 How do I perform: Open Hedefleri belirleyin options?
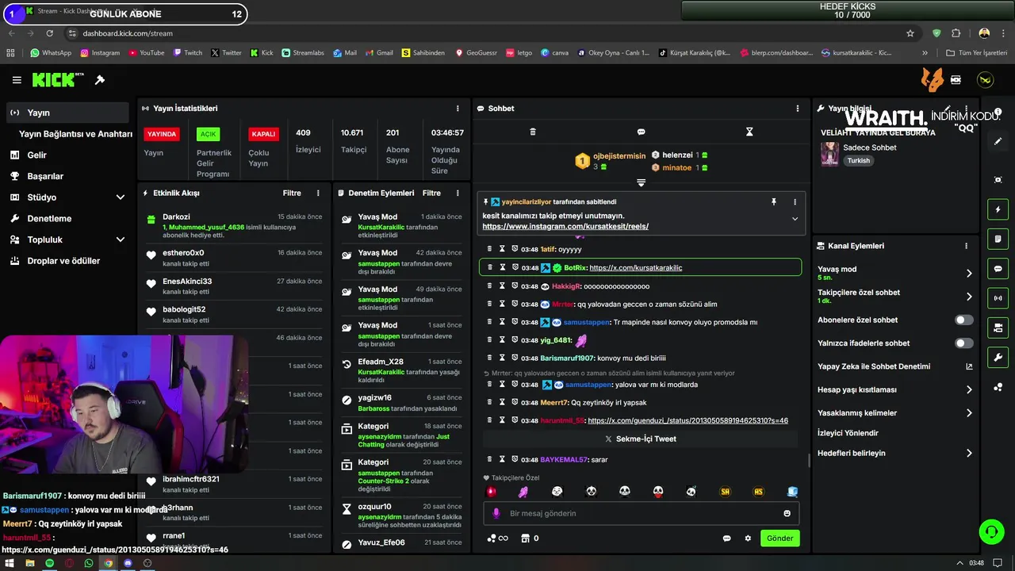pyautogui.click(x=969, y=454)
